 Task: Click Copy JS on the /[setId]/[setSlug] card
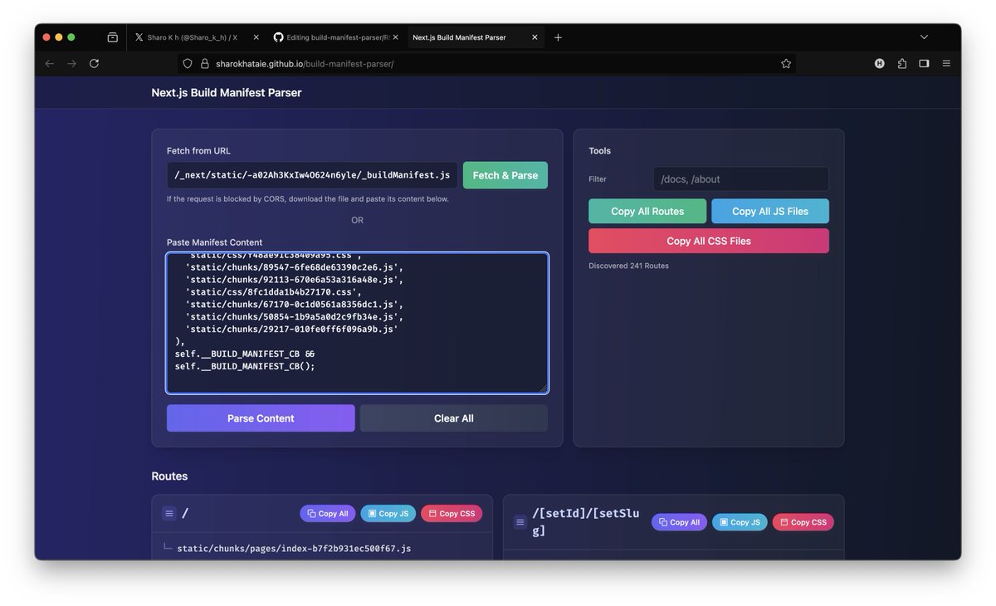(x=740, y=522)
